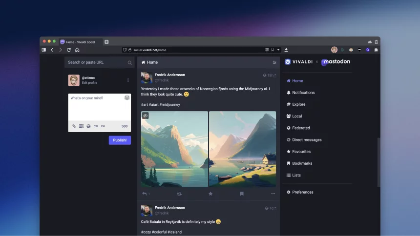Click the browser reload button
Viewport: 420px width, 236px height.
click(69, 50)
